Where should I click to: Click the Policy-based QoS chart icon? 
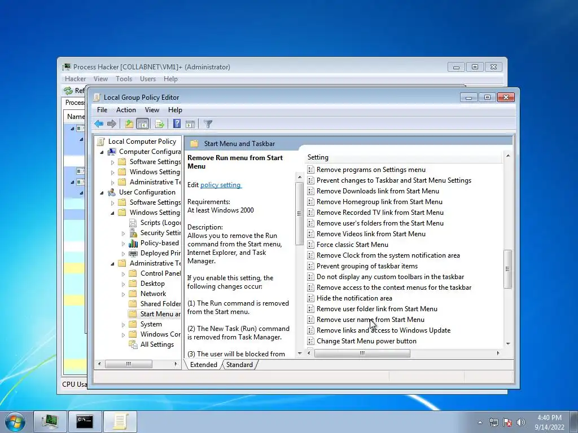click(x=133, y=243)
